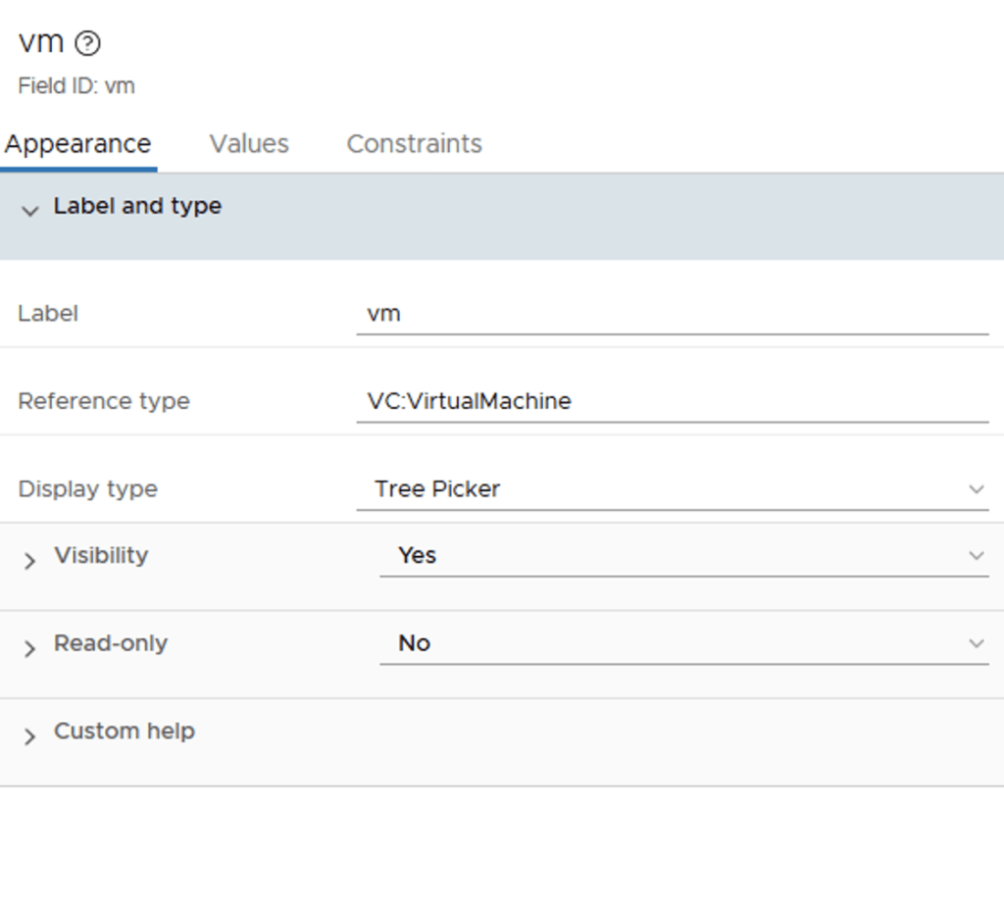Image resolution: width=1004 pixels, height=911 pixels.
Task: Click the Custom help section label
Action: (125, 732)
